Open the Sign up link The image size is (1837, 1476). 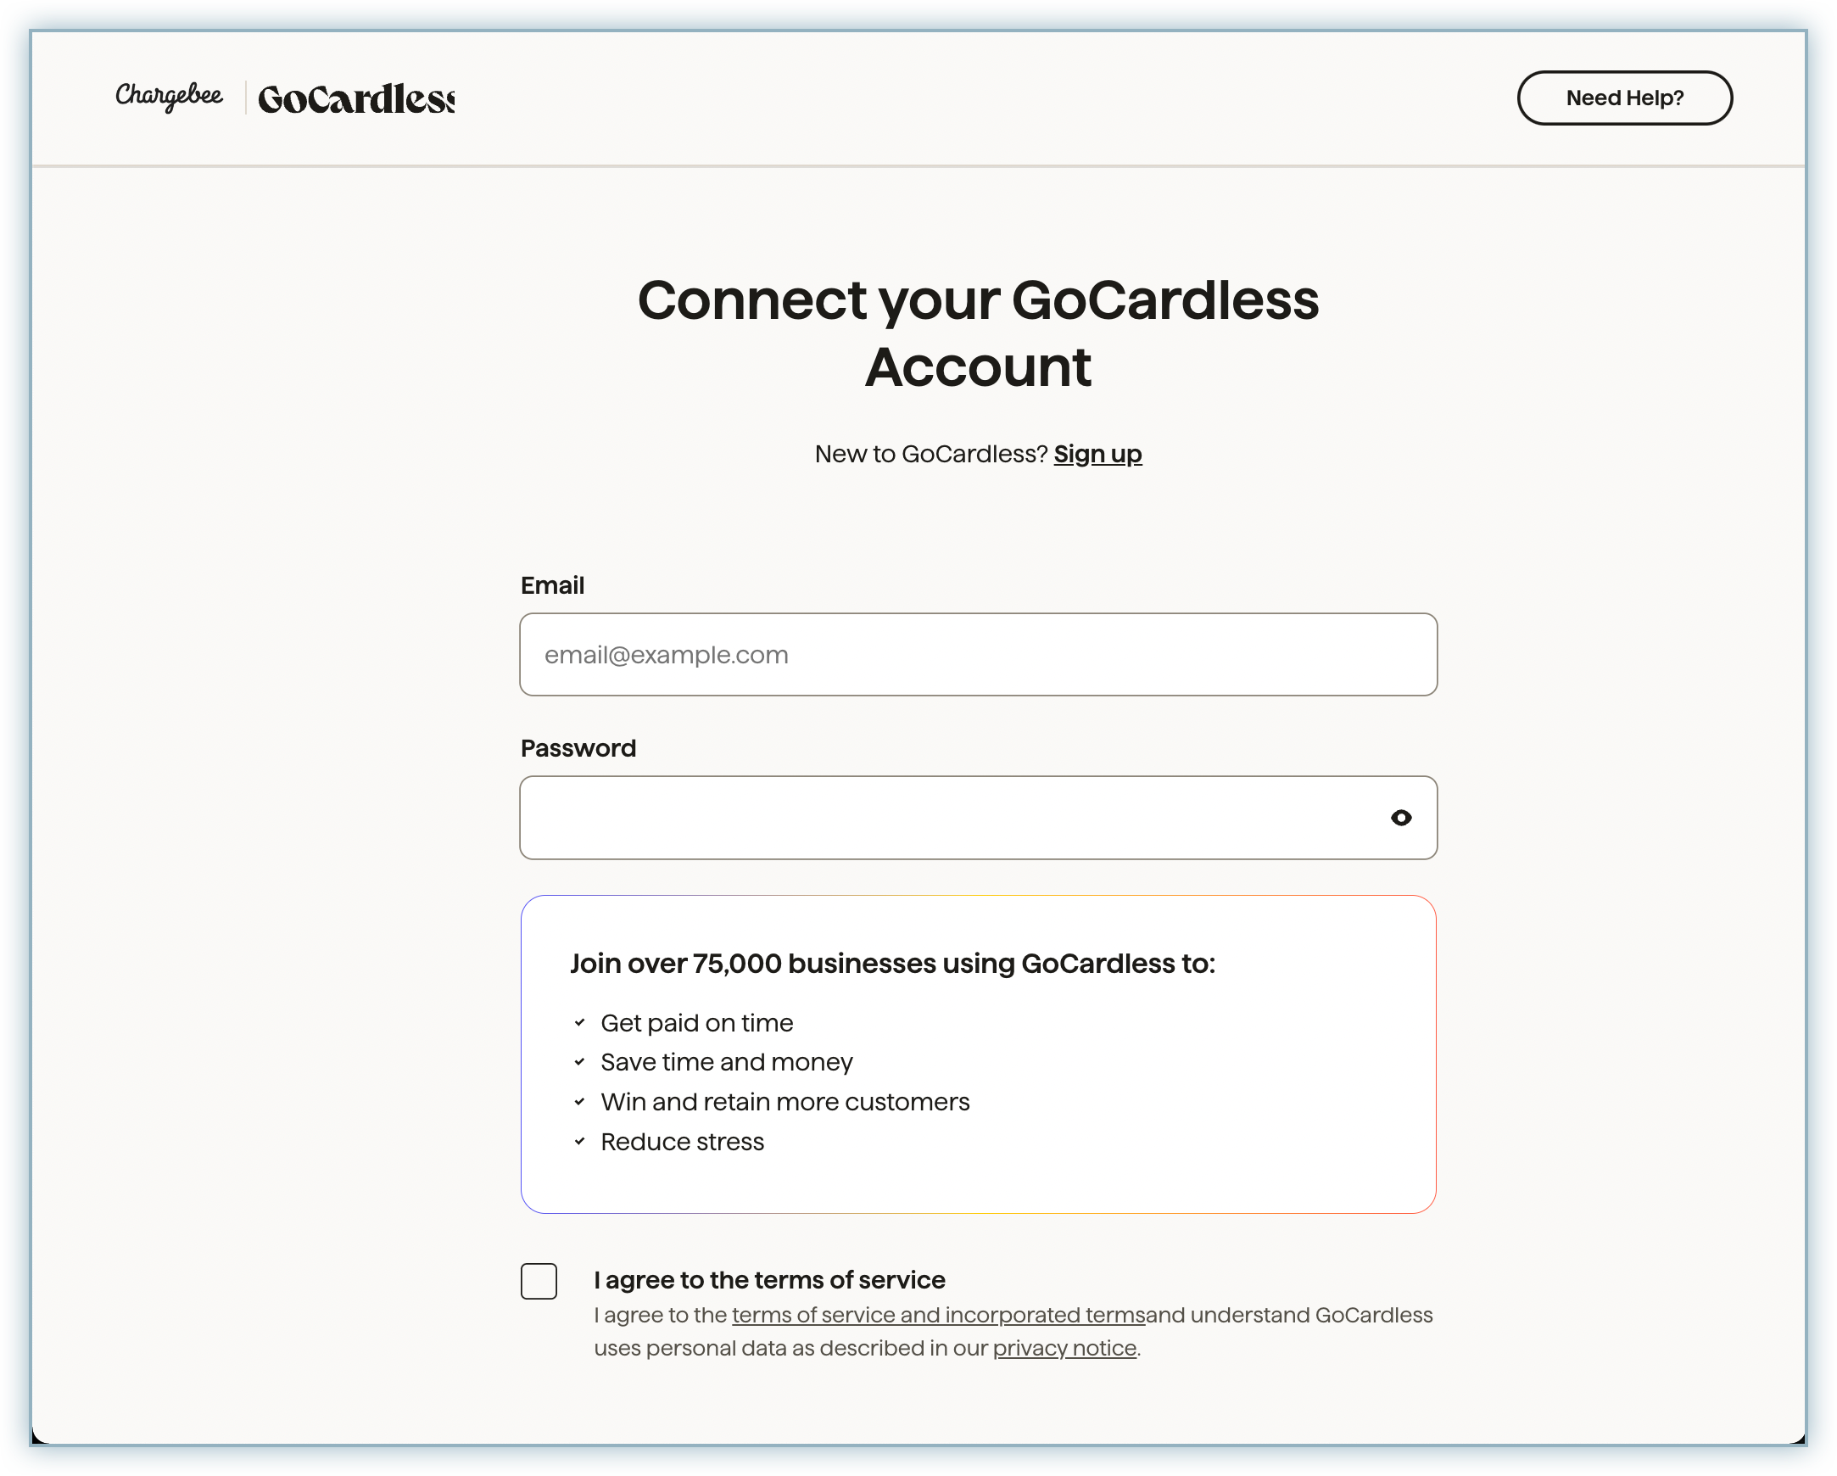click(1097, 454)
